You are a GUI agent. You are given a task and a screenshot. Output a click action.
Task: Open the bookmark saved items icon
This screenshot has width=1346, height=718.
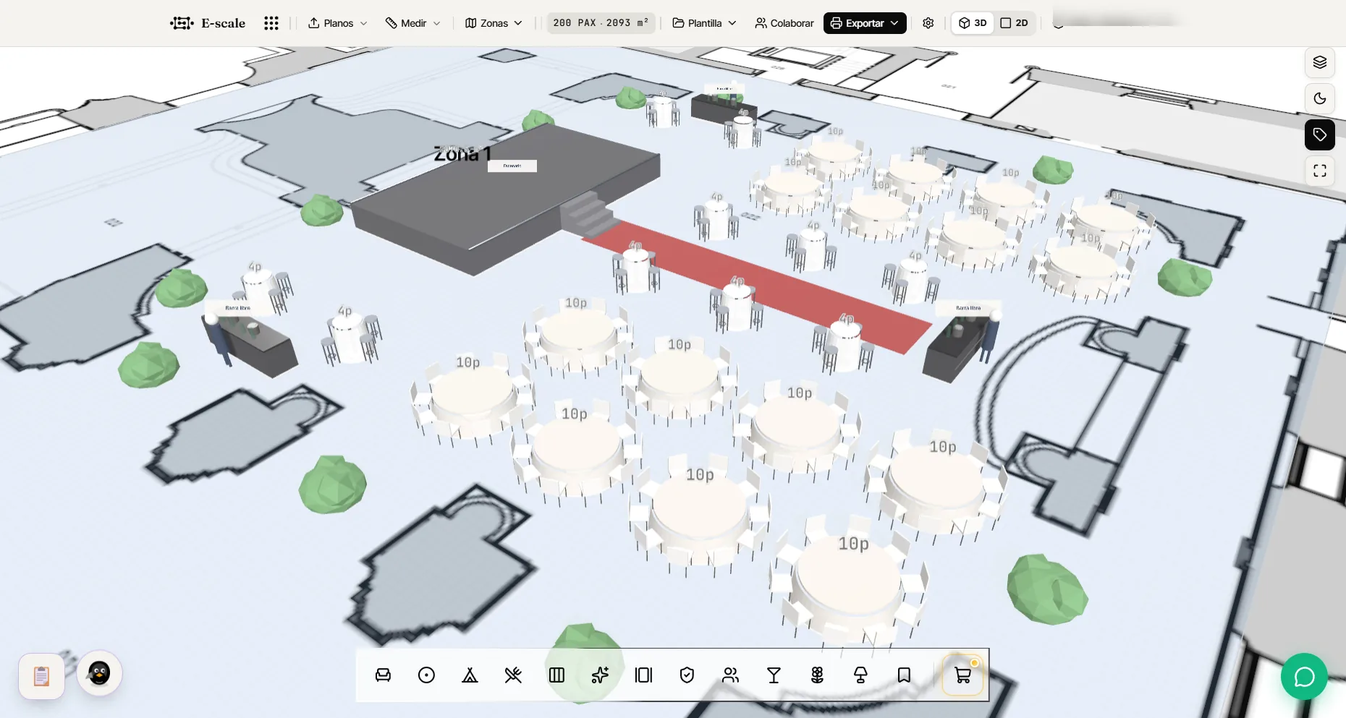click(904, 675)
